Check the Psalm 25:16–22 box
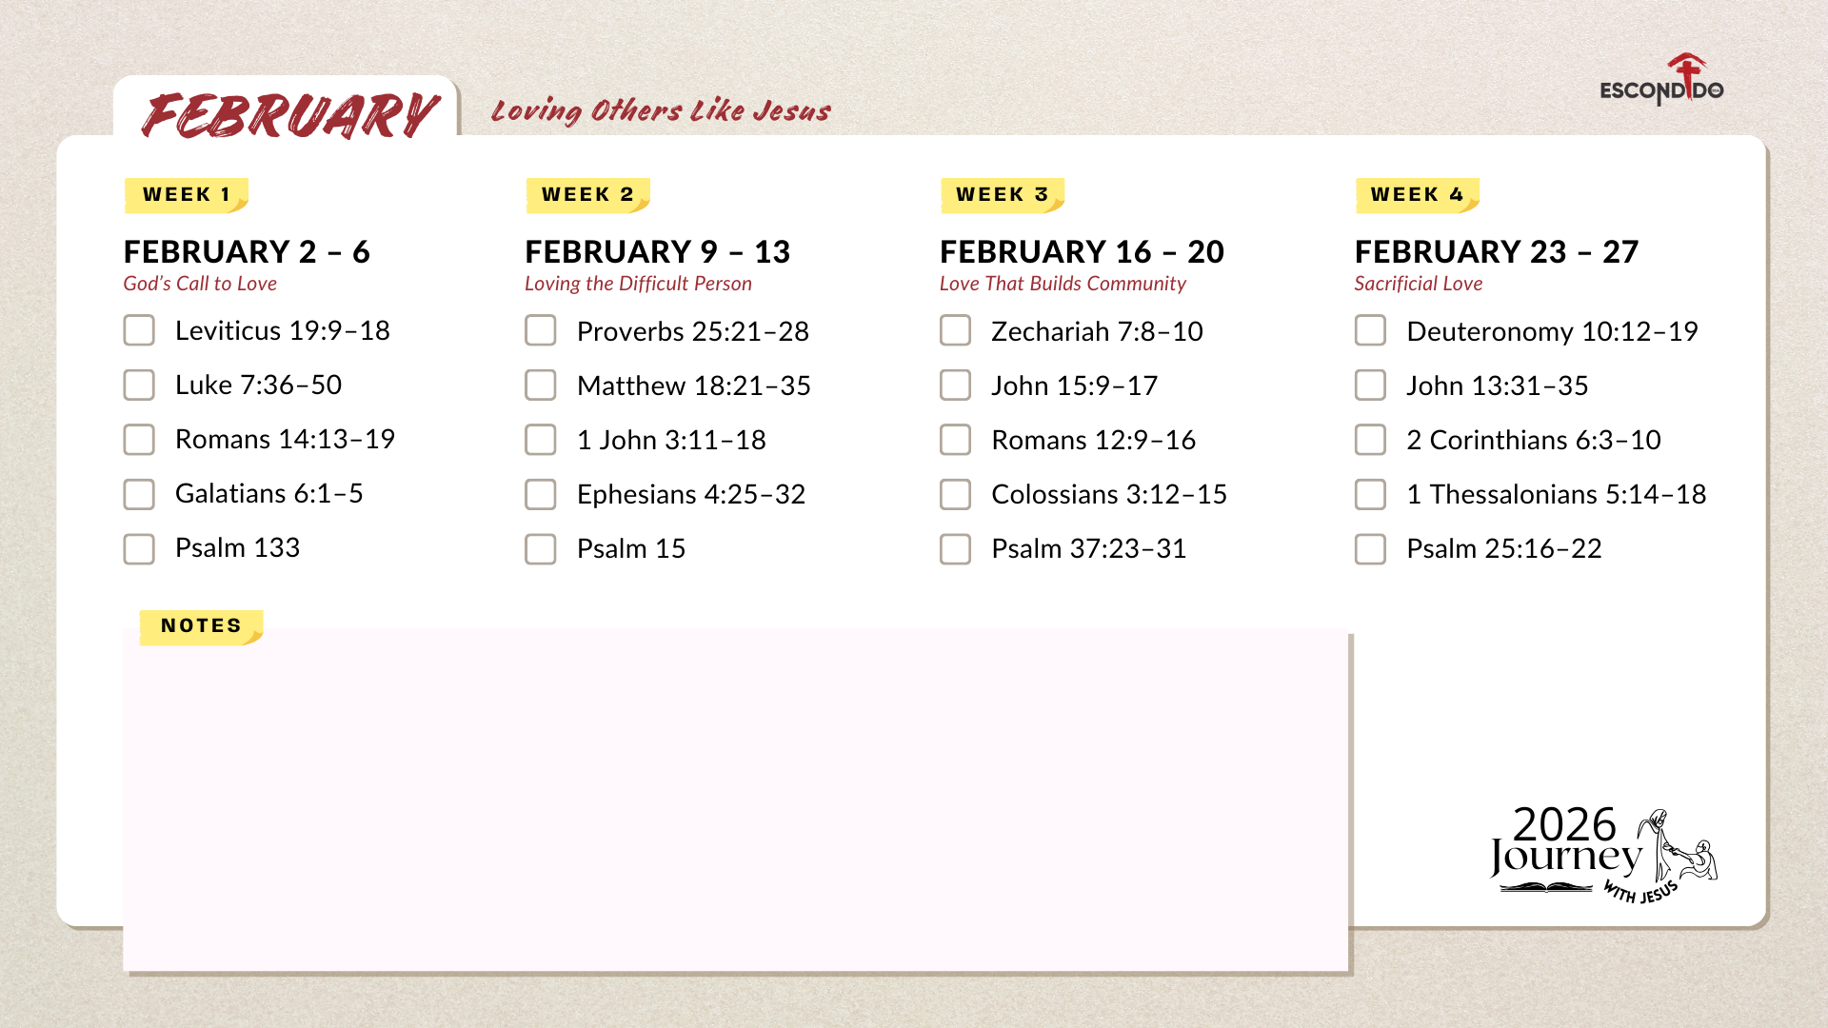The width and height of the screenshot is (1828, 1028). pyautogui.click(x=1370, y=548)
